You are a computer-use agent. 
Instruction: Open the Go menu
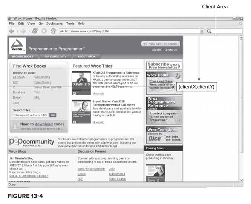41,23
